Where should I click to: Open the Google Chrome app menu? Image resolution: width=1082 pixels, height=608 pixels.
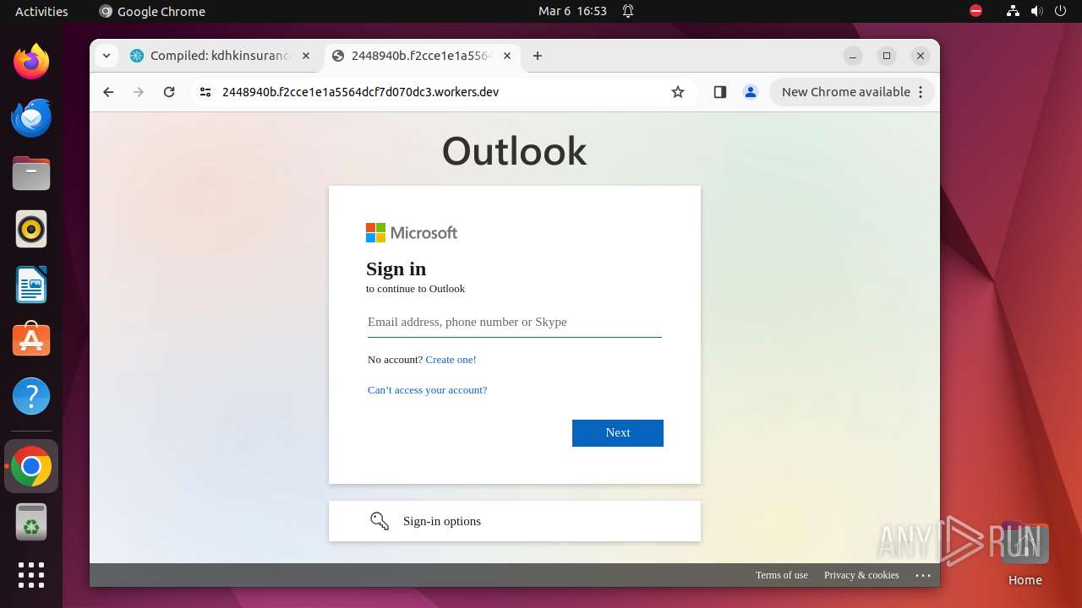click(x=152, y=11)
